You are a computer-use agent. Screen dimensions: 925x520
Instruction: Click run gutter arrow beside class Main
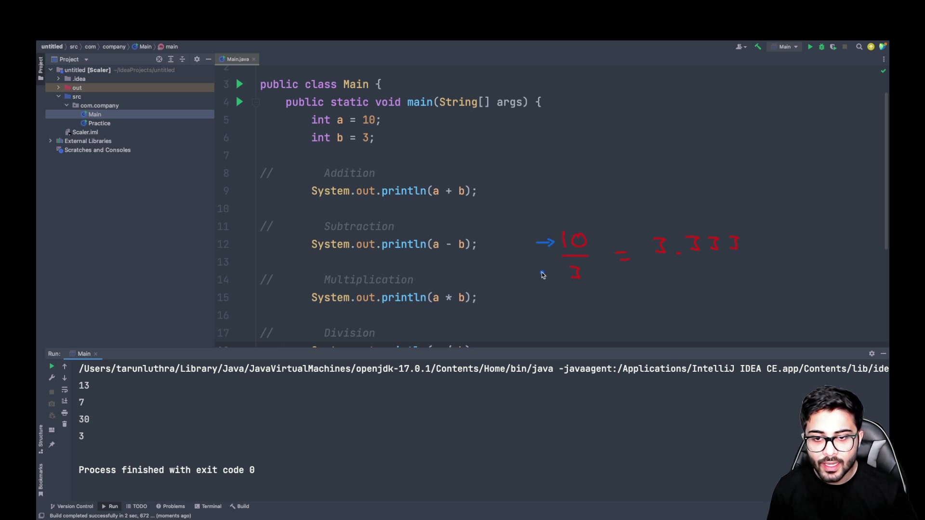click(x=239, y=84)
